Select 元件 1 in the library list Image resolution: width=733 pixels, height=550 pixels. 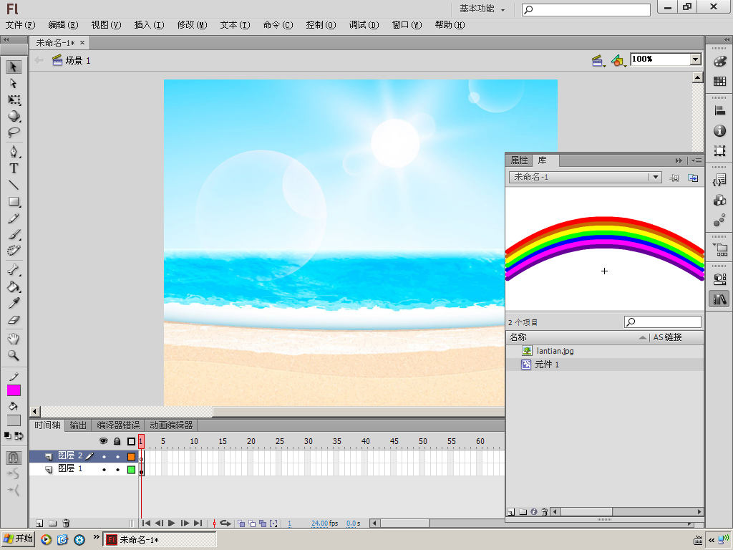tap(547, 365)
